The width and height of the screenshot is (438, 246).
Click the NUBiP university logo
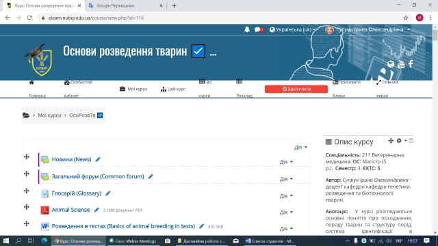tap(39, 60)
